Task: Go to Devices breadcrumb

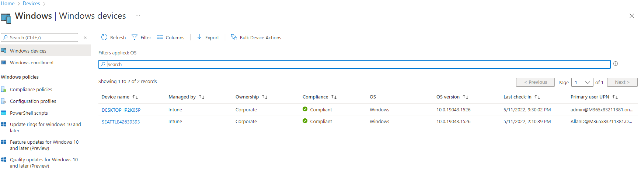Action: pyautogui.click(x=31, y=3)
